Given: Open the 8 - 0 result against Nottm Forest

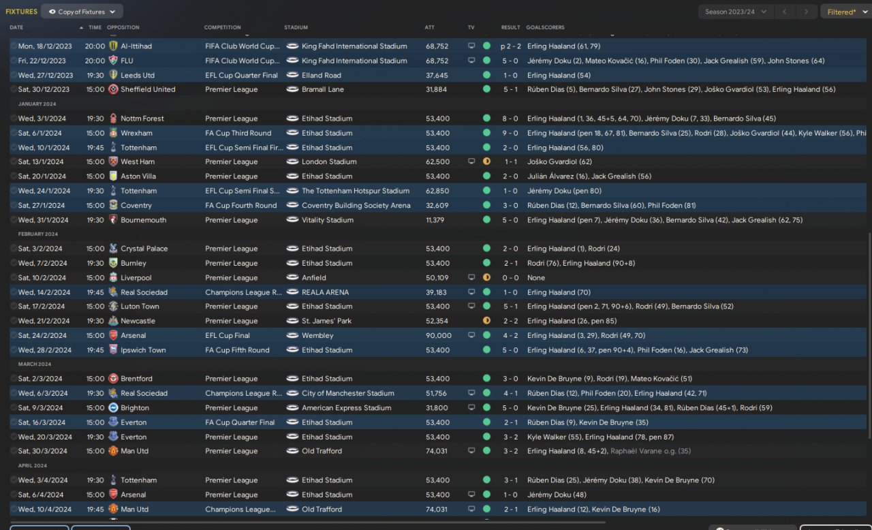Looking at the screenshot, I should click(510, 119).
